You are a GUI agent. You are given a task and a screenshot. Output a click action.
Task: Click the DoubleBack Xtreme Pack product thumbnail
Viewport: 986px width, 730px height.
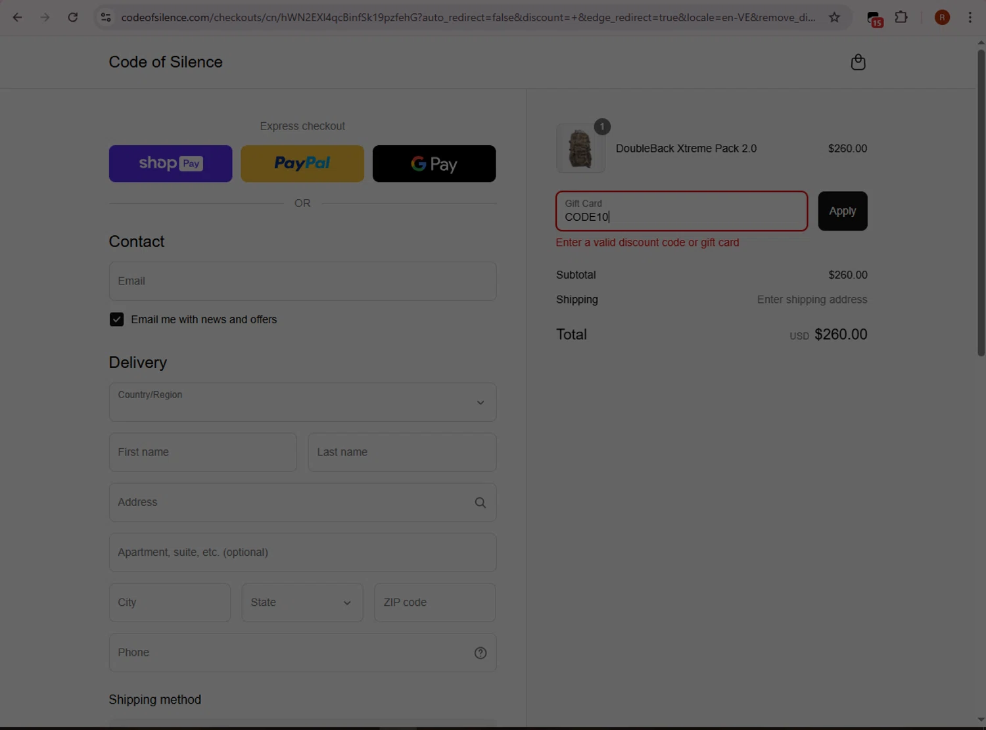580,148
